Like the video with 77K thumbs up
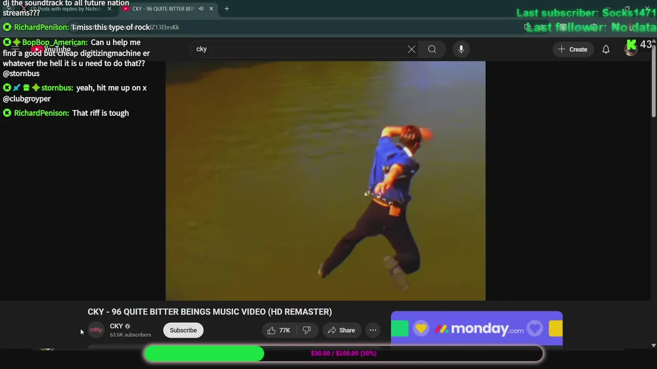Screen dimensions: 657x369 click(279, 330)
